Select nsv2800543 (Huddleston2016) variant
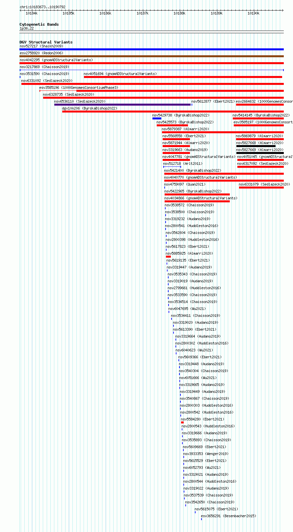The width and height of the screenshot is (293, 532). point(208,426)
